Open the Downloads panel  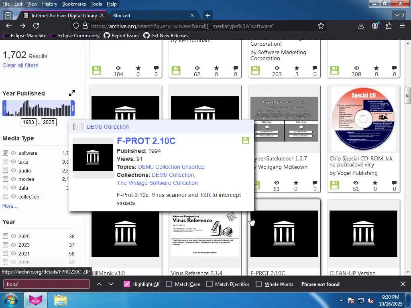[x=361, y=26]
